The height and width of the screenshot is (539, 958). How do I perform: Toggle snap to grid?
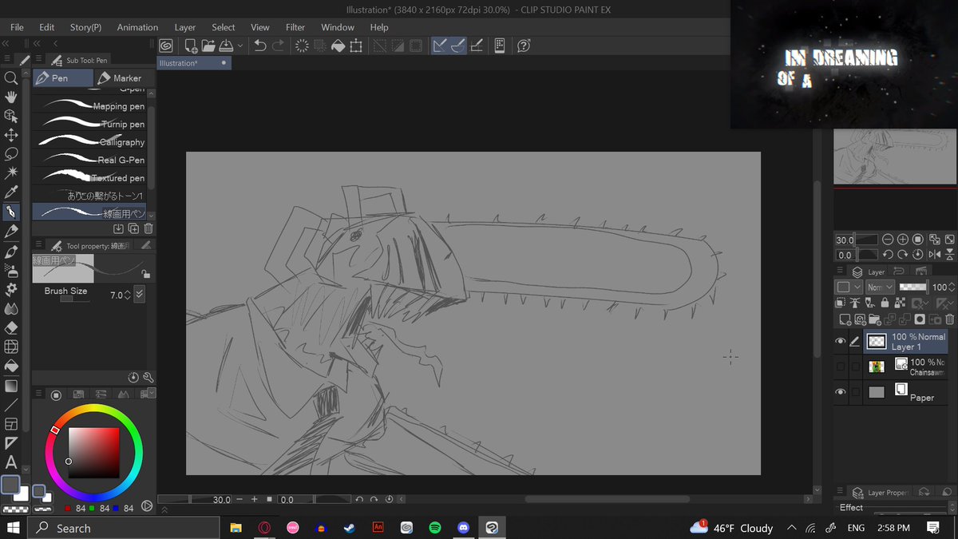click(x=477, y=46)
